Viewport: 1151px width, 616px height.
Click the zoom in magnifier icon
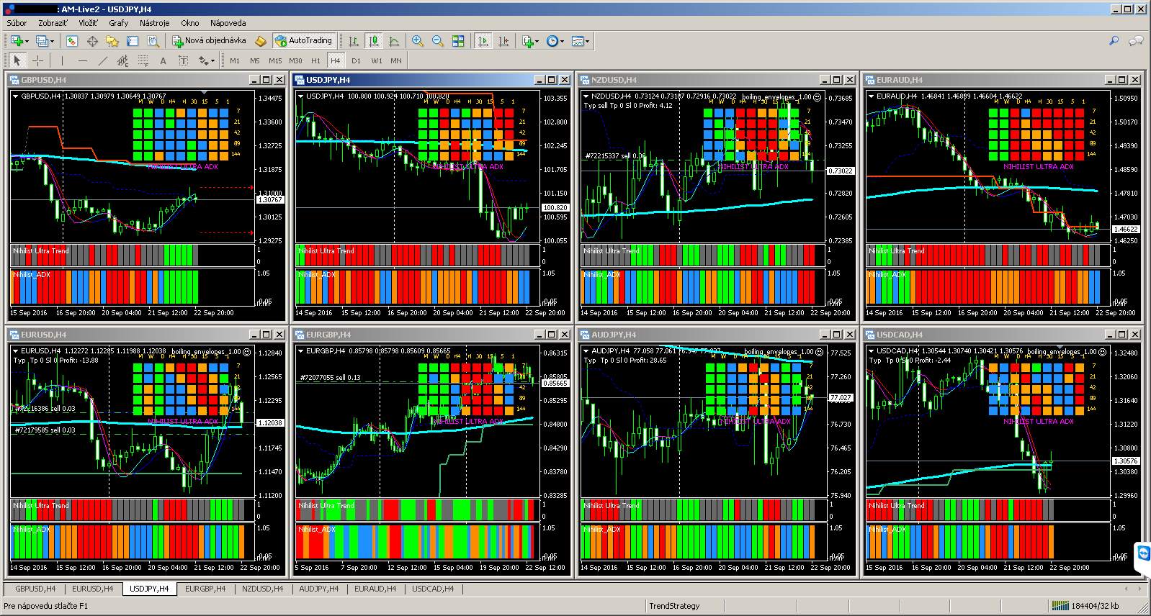point(418,41)
